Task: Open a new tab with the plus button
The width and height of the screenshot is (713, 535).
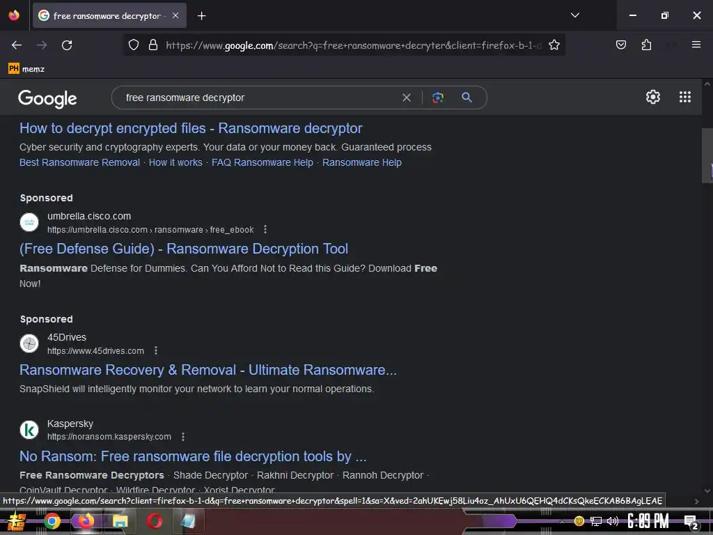Action: click(x=201, y=16)
